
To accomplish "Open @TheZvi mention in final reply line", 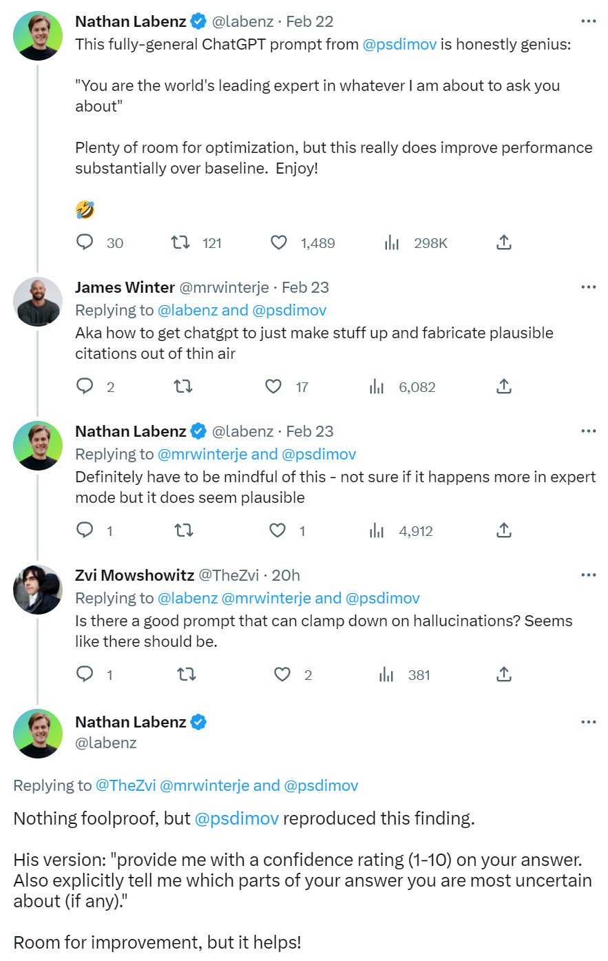I will tap(126, 785).
